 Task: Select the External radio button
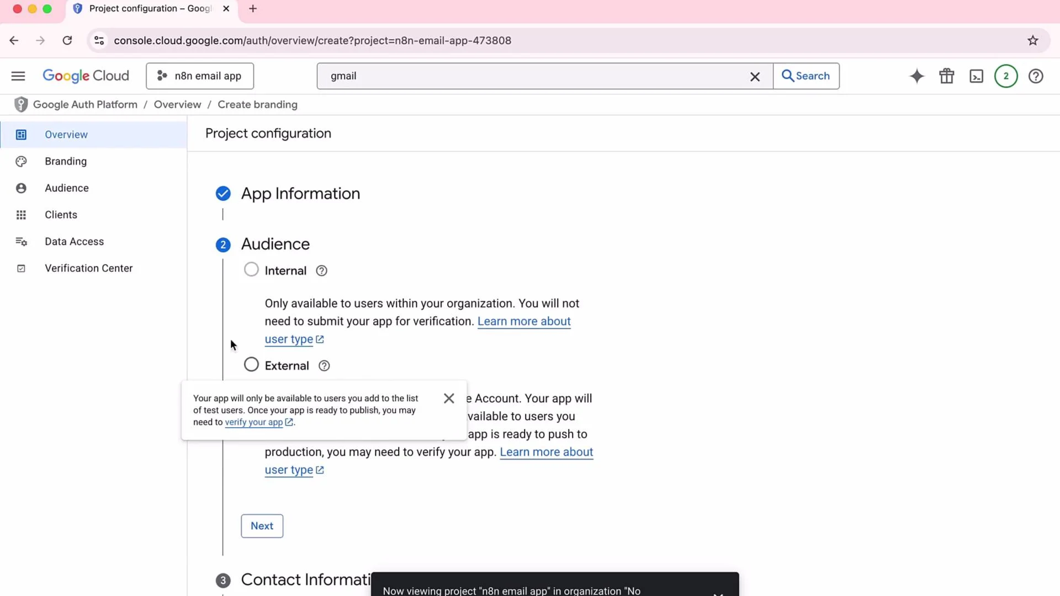251,365
